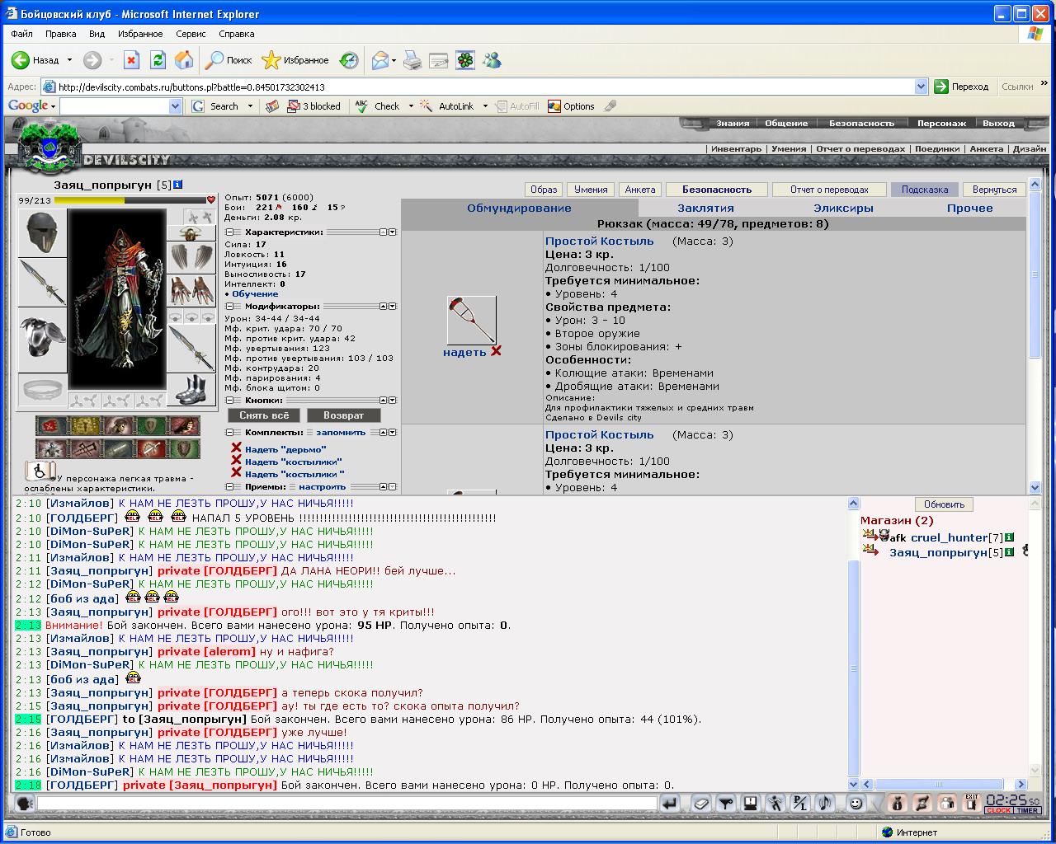This screenshot has height=844, width=1056.
Task: Open the smiley emoticon picker in chat bar
Action: [x=856, y=803]
